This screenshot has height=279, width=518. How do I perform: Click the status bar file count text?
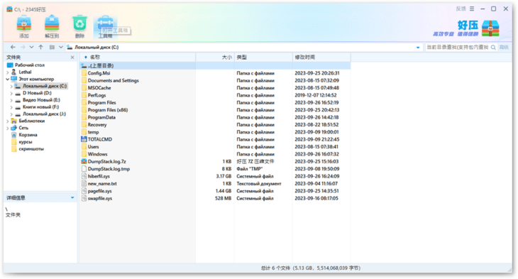311,268
